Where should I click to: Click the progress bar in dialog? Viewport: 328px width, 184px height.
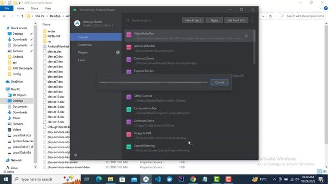click(x=154, y=82)
